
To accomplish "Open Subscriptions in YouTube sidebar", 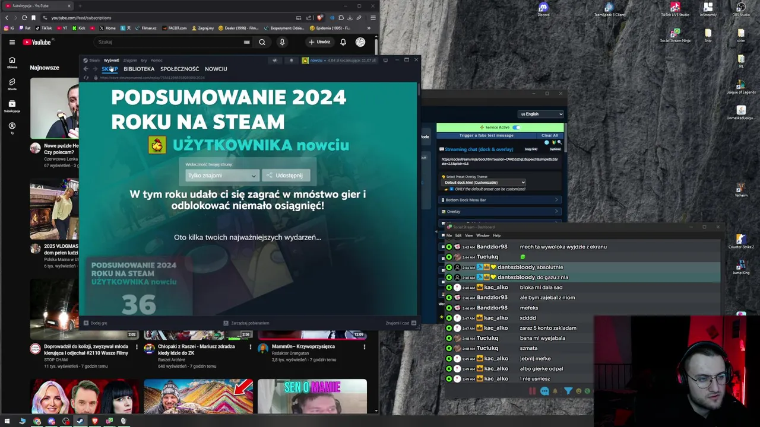I will tap(12, 106).
